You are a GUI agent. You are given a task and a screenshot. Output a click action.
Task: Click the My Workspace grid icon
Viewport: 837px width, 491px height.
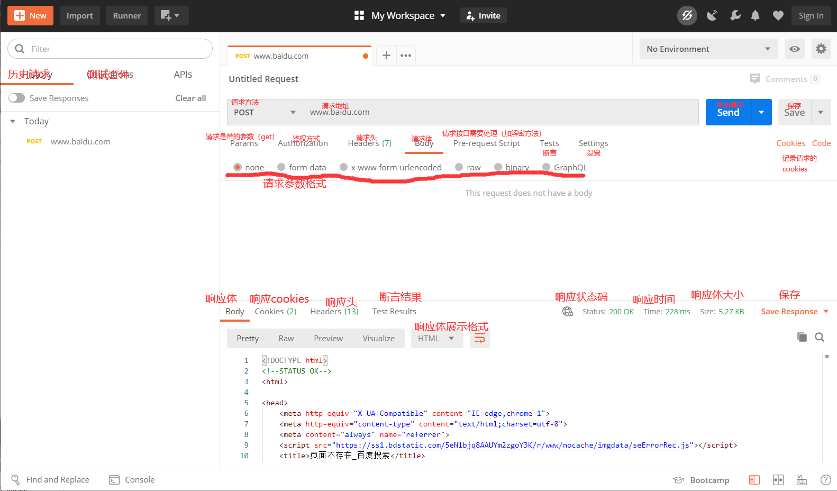[359, 15]
